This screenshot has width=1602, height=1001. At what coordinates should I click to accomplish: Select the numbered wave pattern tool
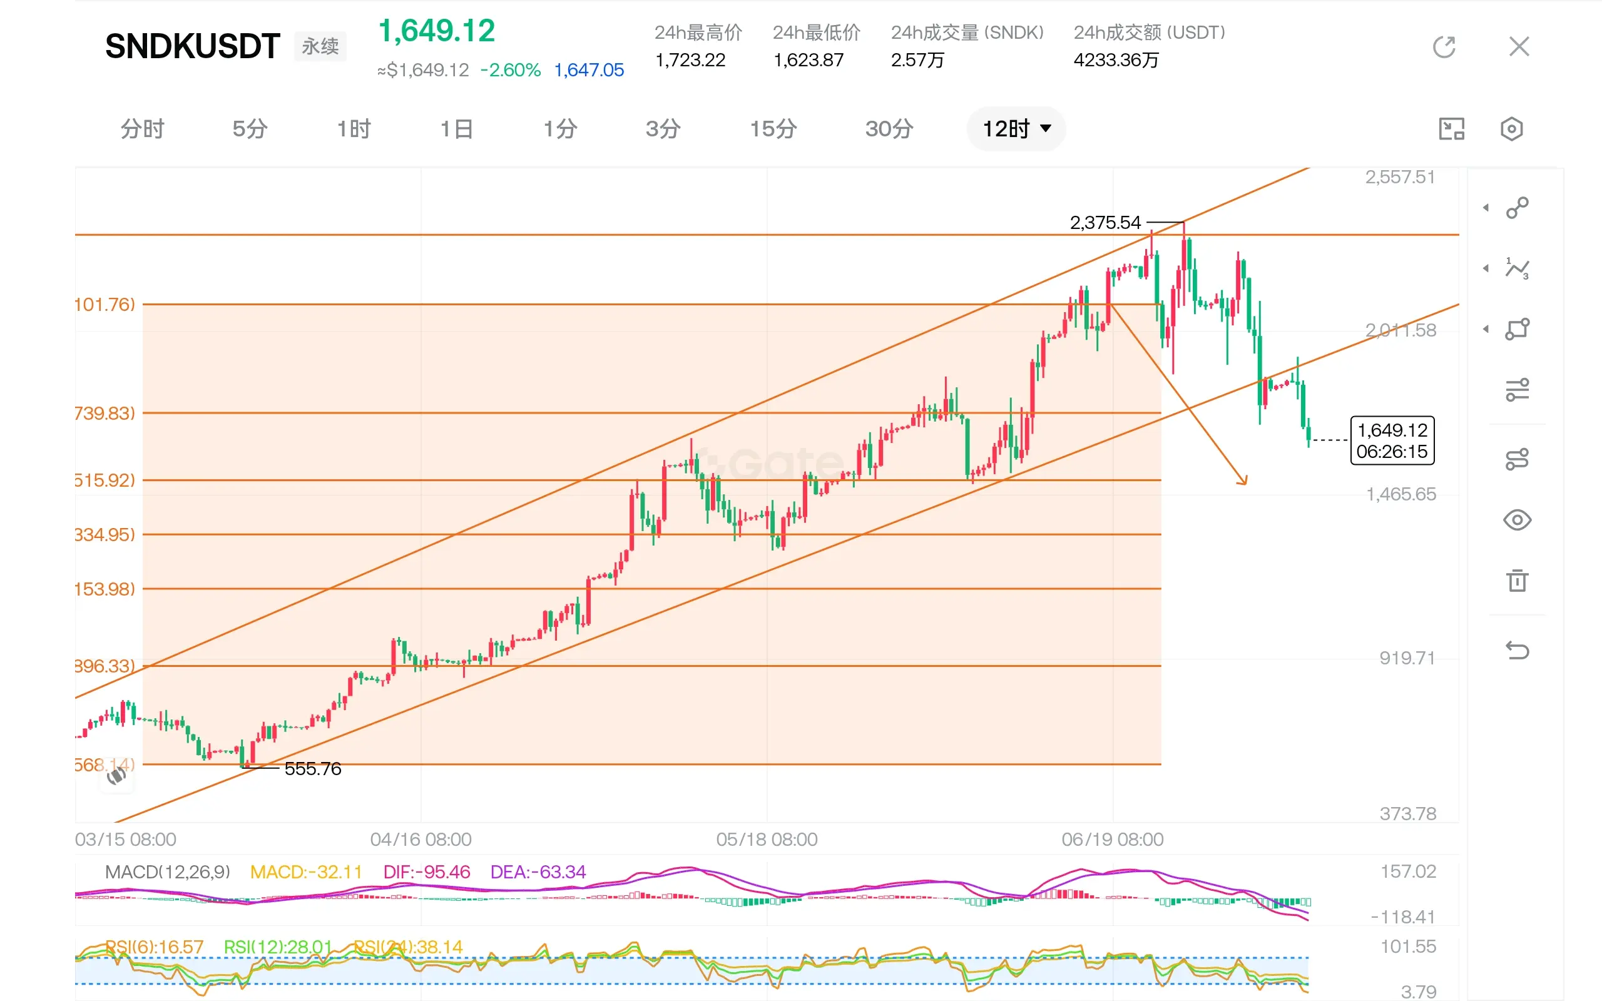[x=1517, y=268]
